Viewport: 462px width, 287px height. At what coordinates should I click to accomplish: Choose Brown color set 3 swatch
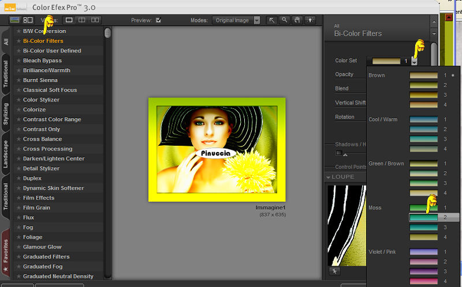(424, 95)
